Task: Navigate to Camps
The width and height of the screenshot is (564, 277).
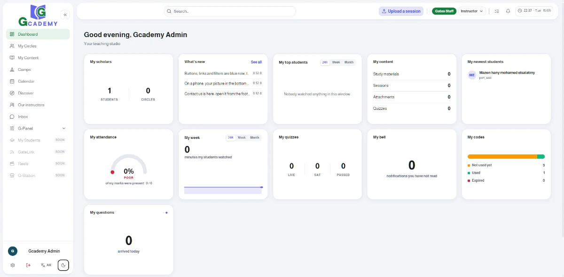Action: 38,69
